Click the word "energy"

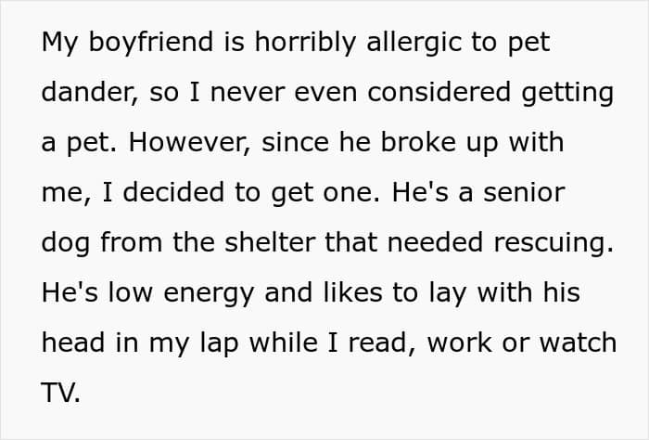209,294
